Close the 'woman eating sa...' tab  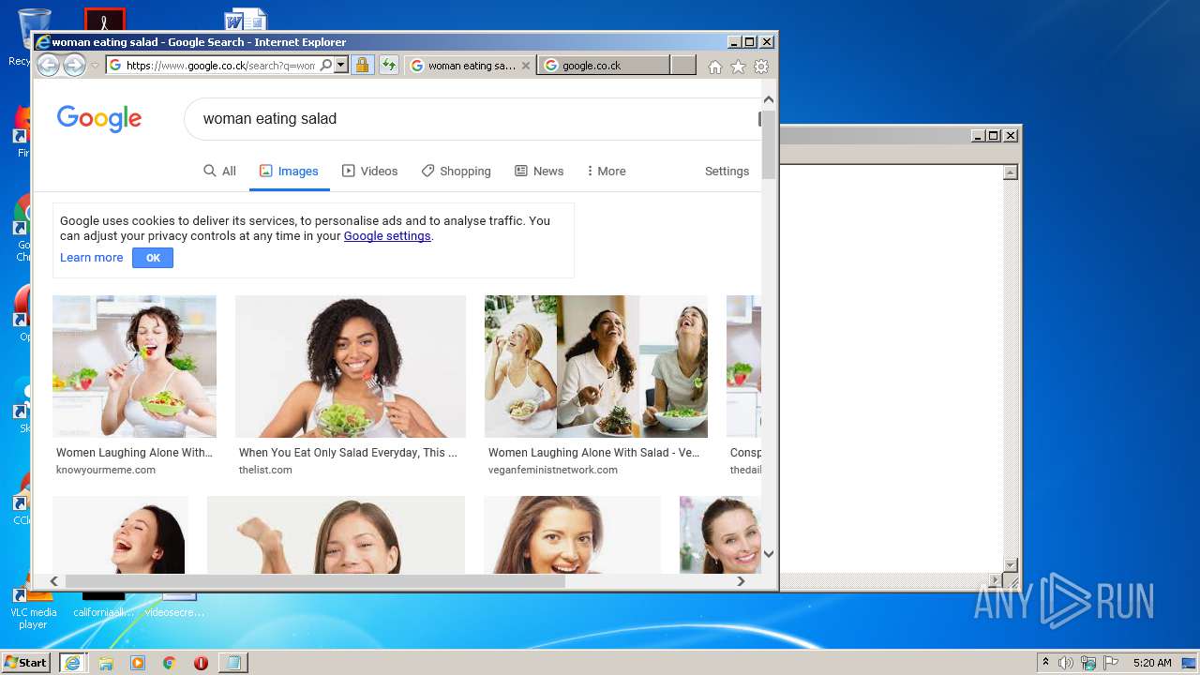(526, 66)
